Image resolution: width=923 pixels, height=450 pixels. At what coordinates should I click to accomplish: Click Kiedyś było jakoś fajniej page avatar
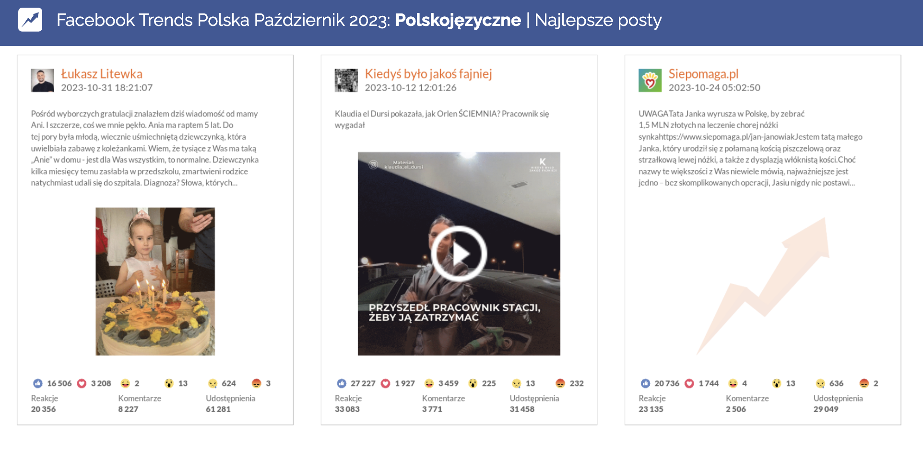click(346, 80)
